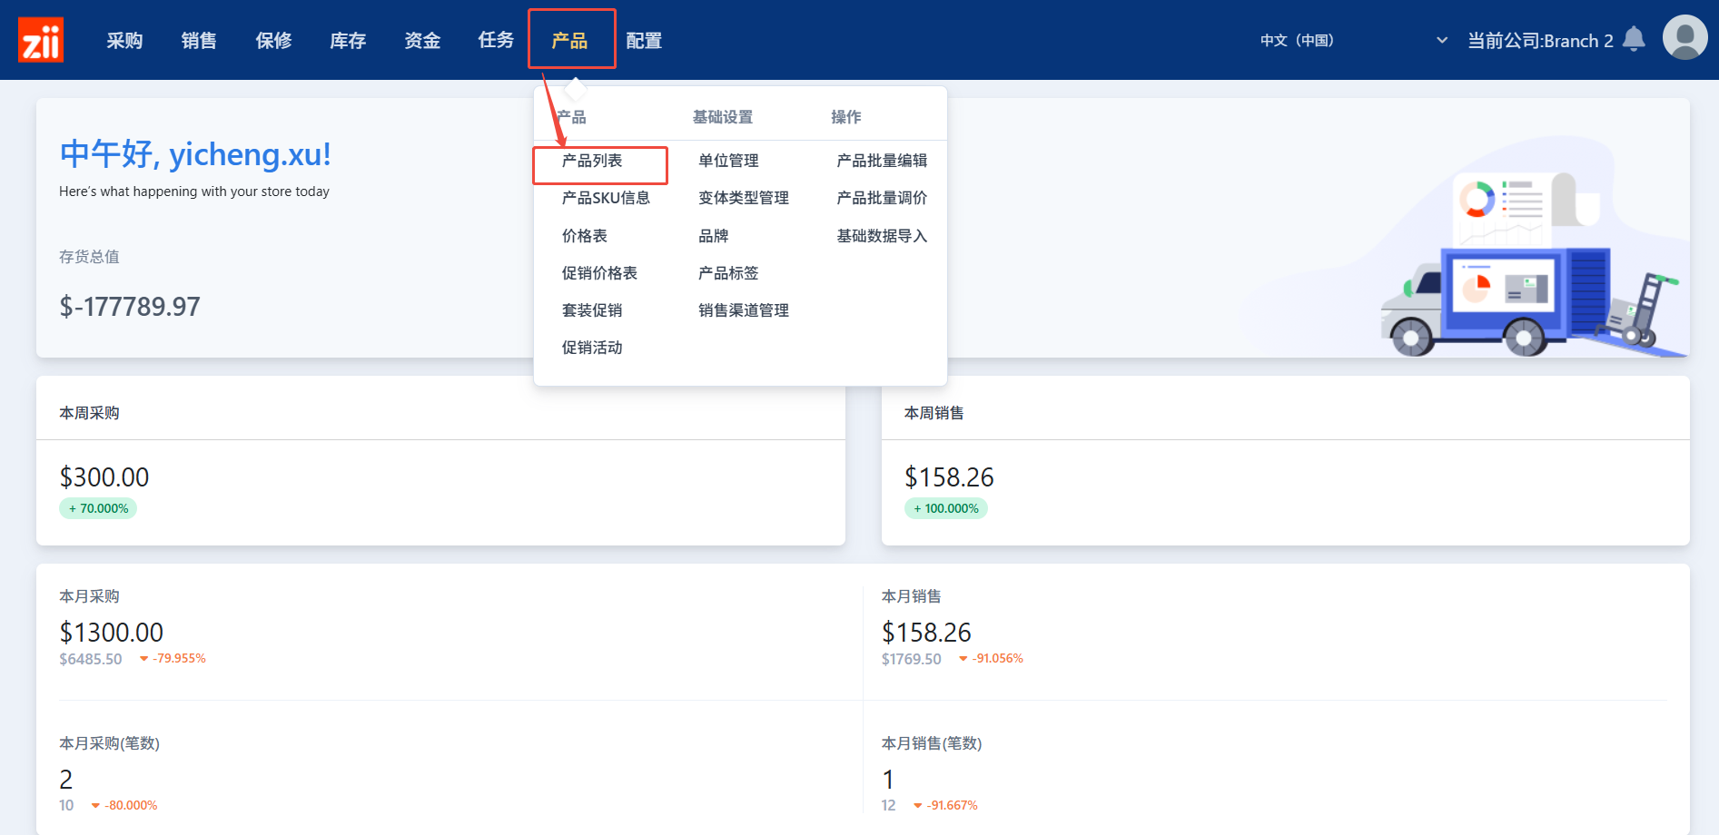Open the 采购 menu
The width and height of the screenshot is (1719, 835).
124,40
